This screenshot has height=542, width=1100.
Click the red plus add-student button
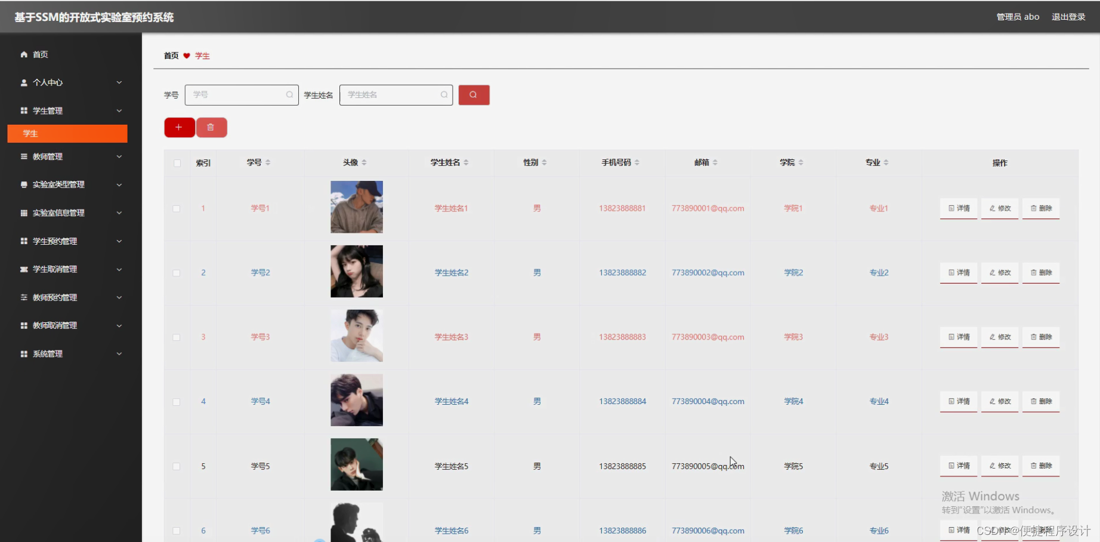(180, 127)
